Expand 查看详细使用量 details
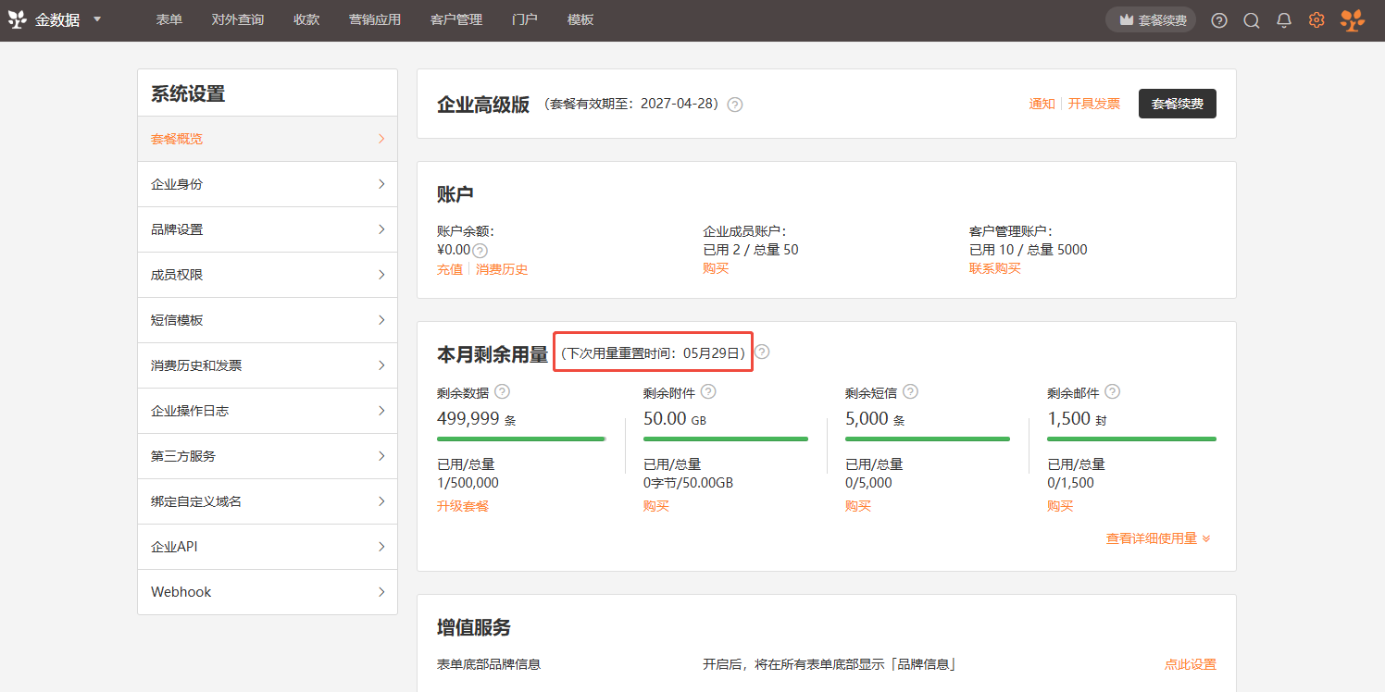 [1158, 538]
